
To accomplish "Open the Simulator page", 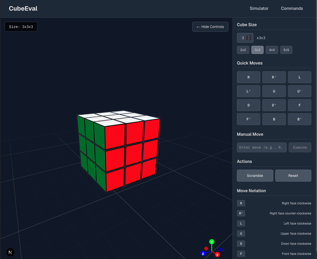I will pyautogui.click(x=259, y=9).
